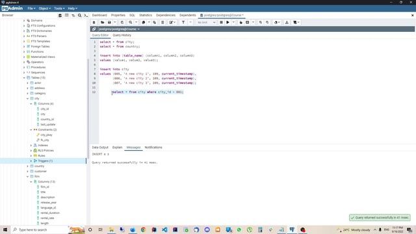416x234 pixels.
Task: Click the Windows Start button
Action: [x=5, y=229]
